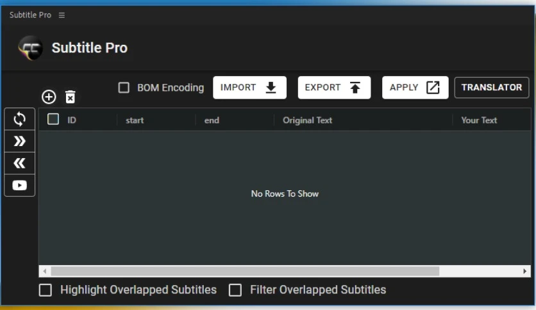
Task: Click the Highlight Overlapped Subtitles label
Action: (x=138, y=290)
